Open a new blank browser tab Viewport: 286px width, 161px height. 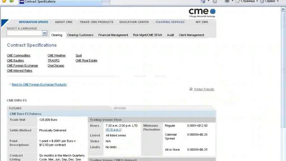[x=106, y=2]
